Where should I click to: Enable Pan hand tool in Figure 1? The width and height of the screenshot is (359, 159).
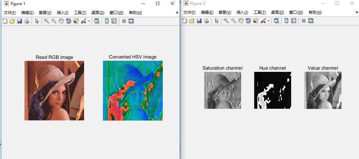(61, 21)
